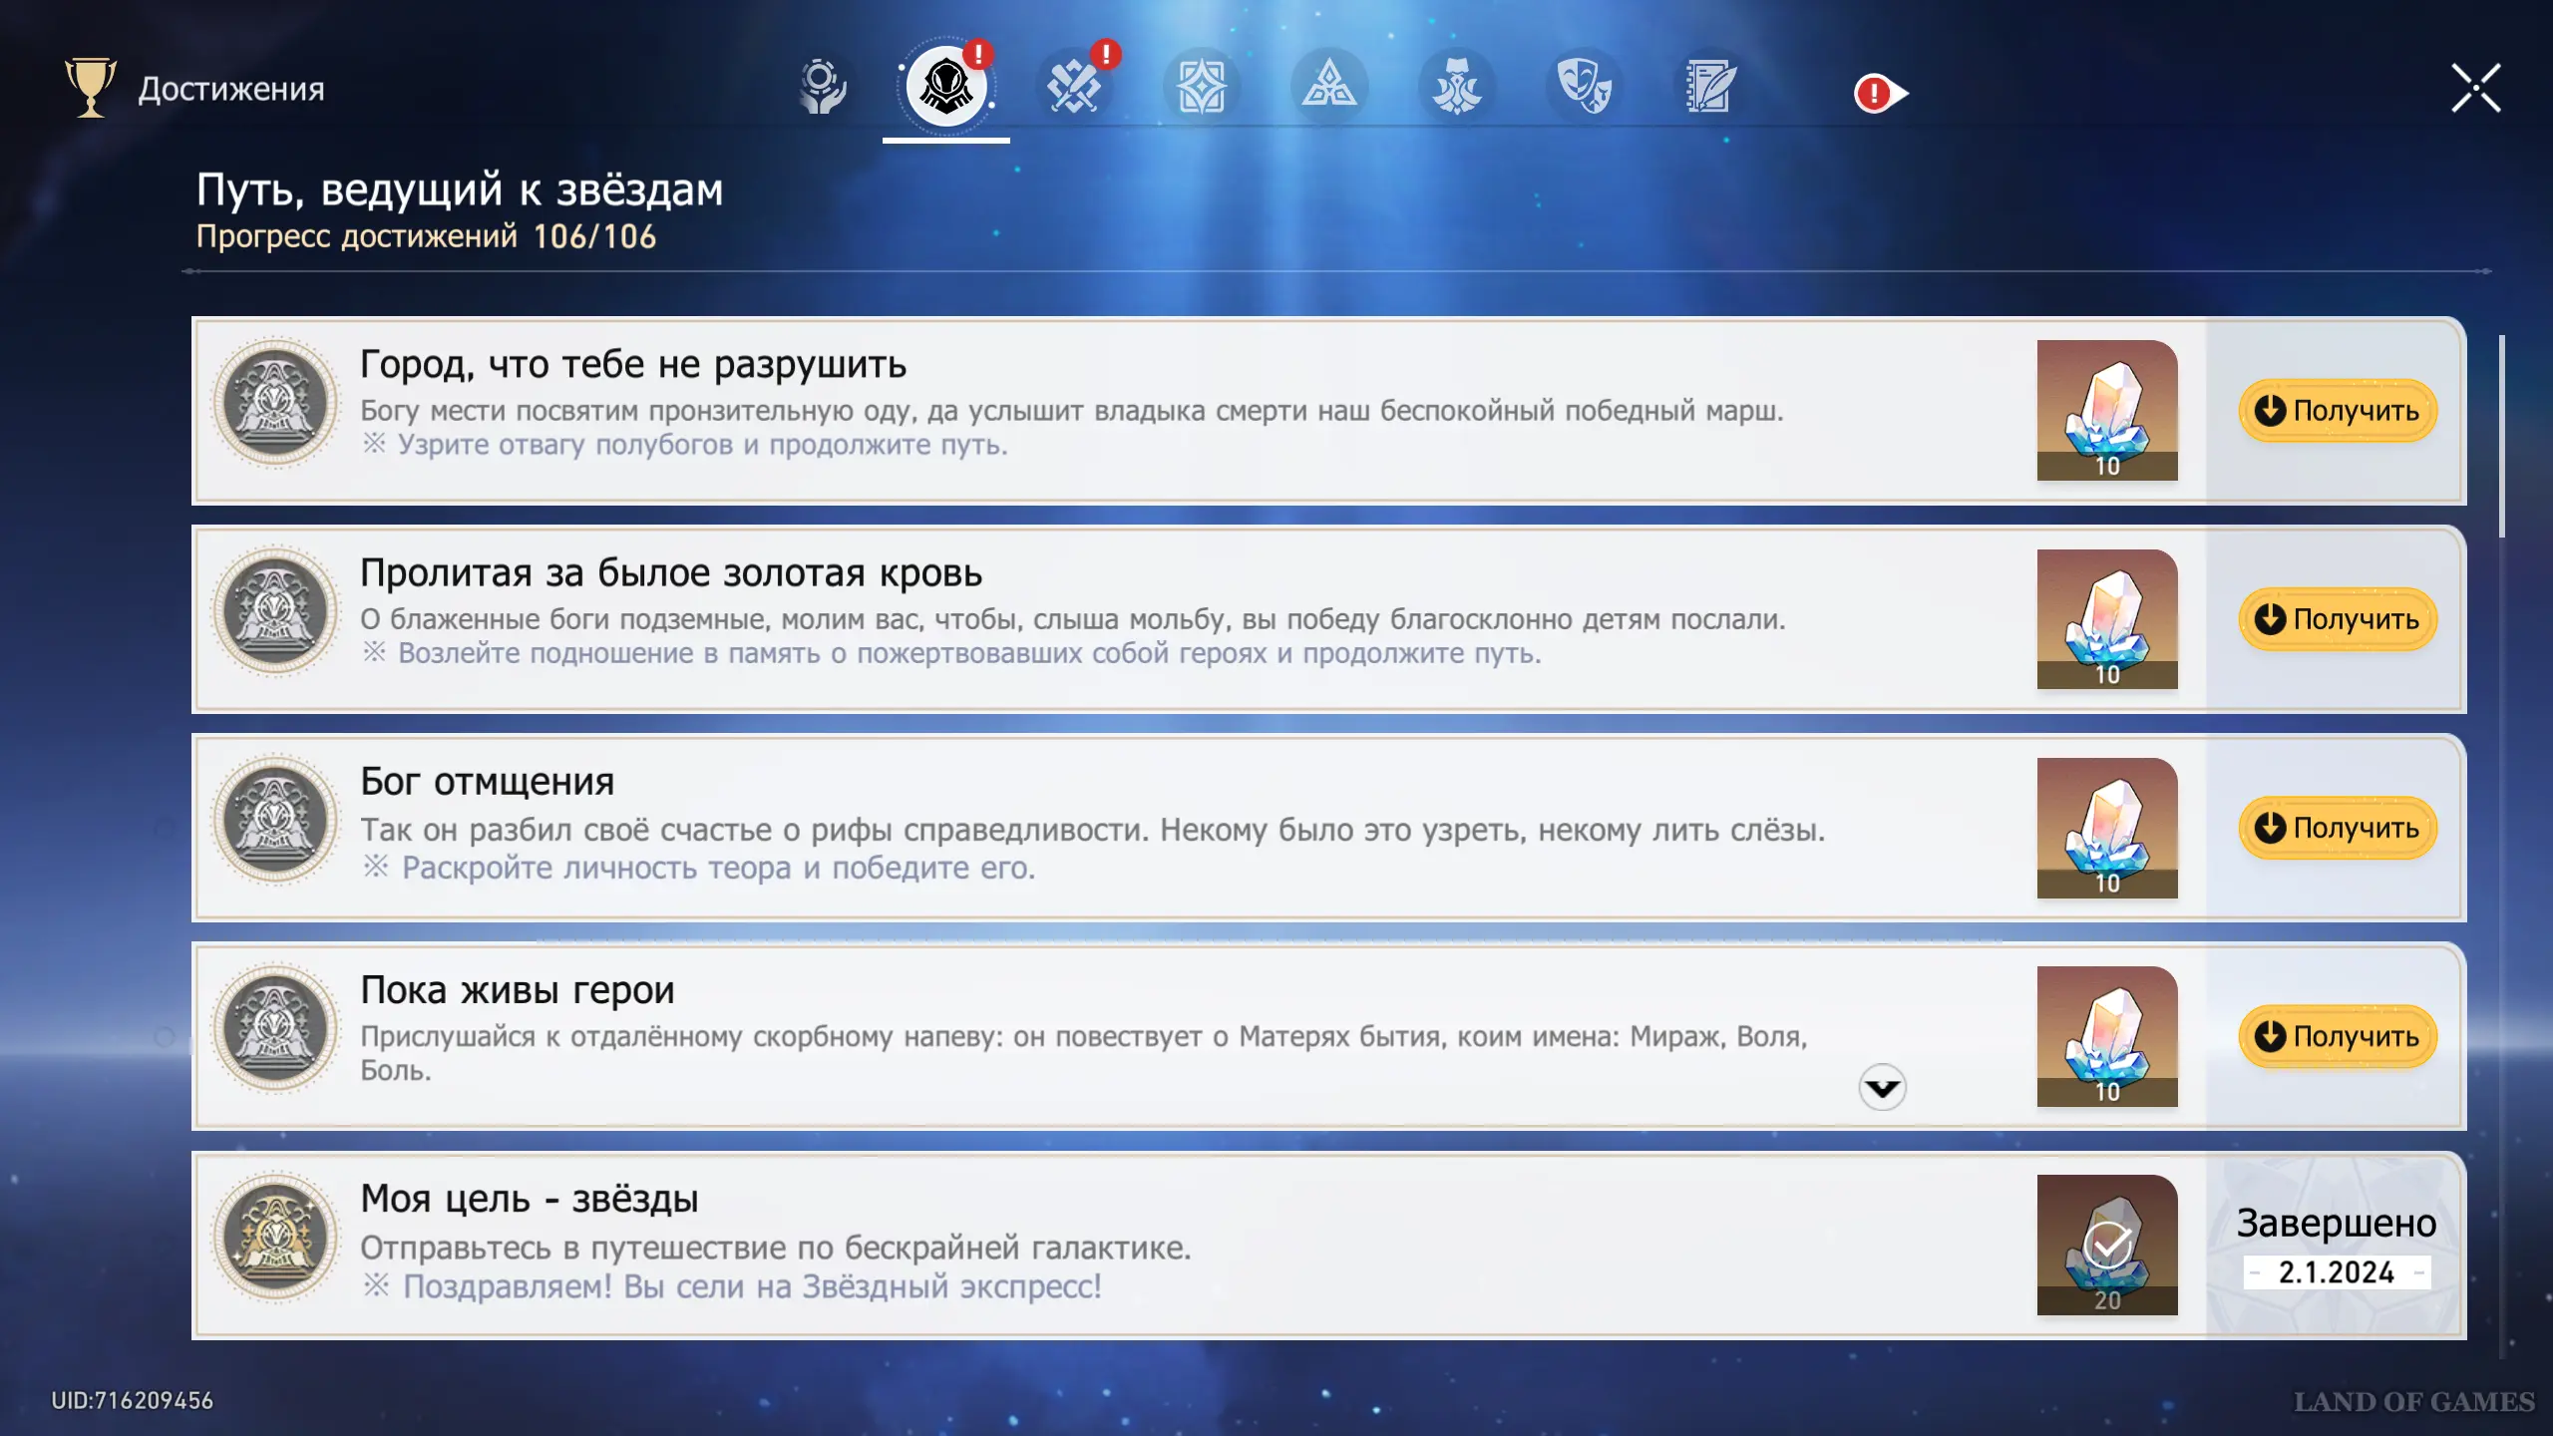Select the gear-creature achievement category tab

[1456, 87]
